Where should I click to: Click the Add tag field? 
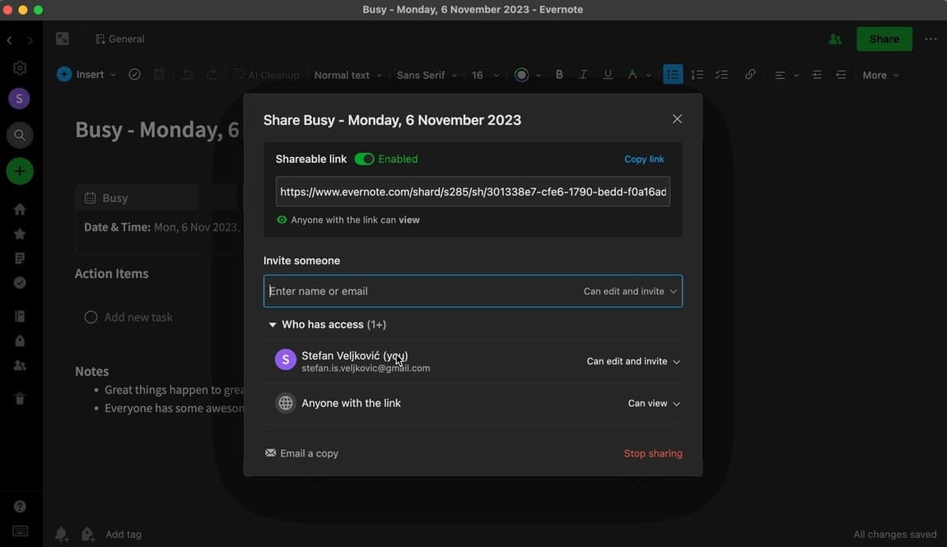pyautogui.click(x=124, y=535)
